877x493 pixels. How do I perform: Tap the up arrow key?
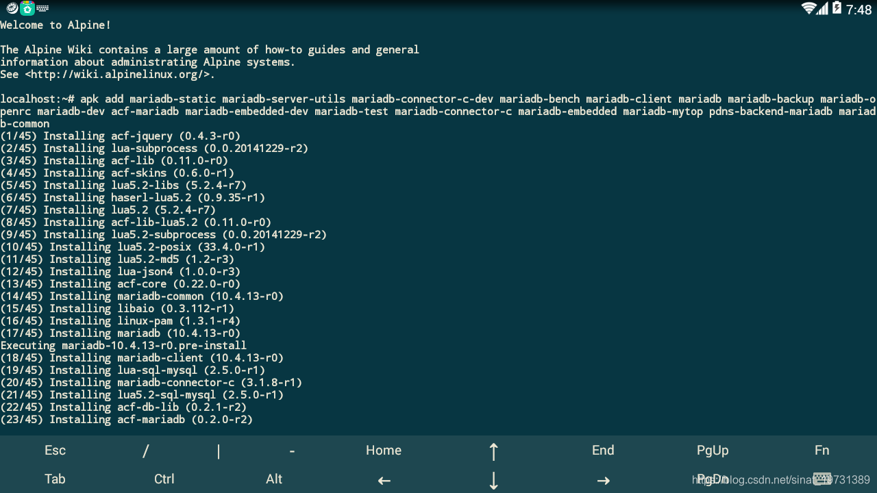tap(493, 450)
